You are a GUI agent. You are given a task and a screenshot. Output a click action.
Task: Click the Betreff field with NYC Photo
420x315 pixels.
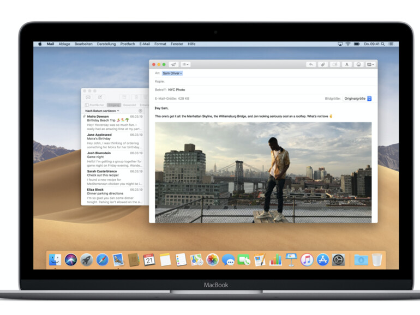[x=263, y=90]
